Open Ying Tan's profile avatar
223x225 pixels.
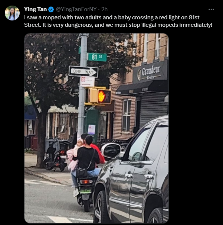[x=12, y=13]
